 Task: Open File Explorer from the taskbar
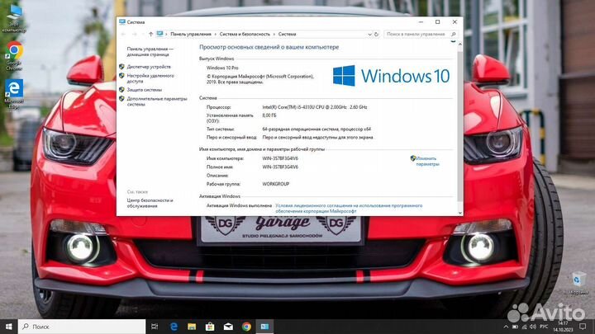tap(192, 327)
